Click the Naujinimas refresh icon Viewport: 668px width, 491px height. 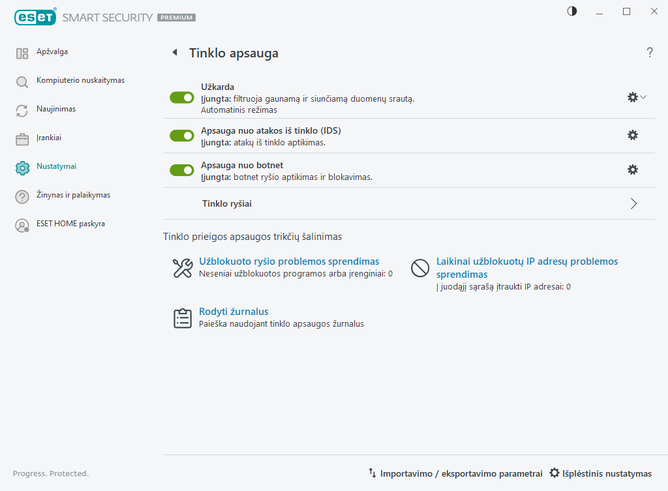(x=22, y=111)
